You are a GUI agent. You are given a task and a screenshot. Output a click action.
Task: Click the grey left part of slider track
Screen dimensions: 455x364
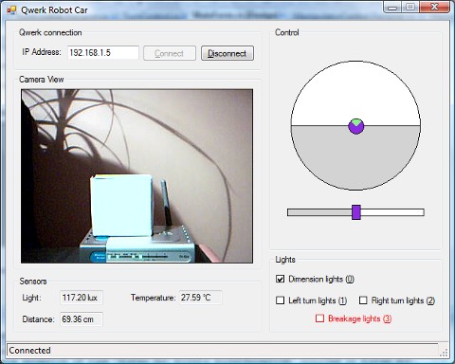coord(319,212)
